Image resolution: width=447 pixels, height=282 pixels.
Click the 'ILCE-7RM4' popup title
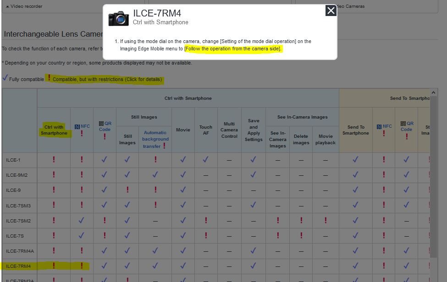coord(157,13)
